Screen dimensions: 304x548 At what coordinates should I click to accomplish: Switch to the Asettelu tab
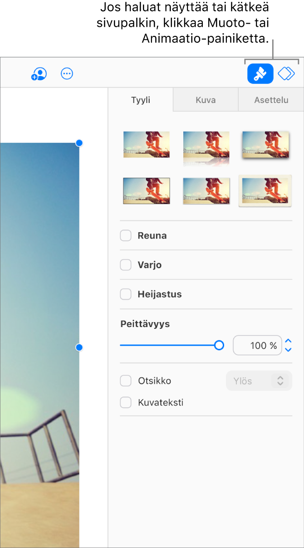point(271,100)
